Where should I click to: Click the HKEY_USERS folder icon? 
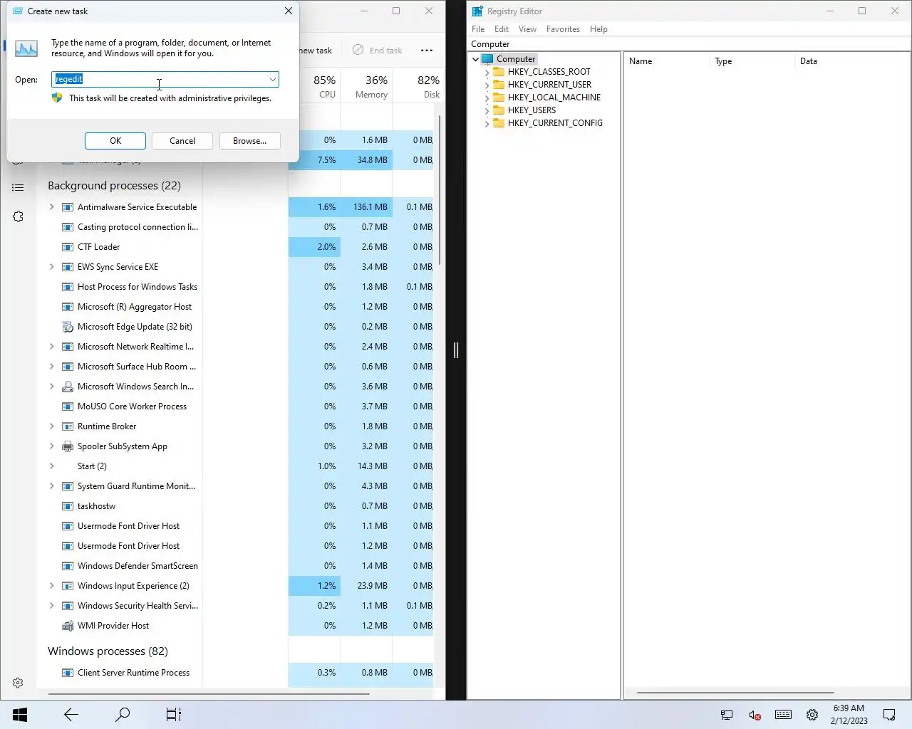[499, 110]
